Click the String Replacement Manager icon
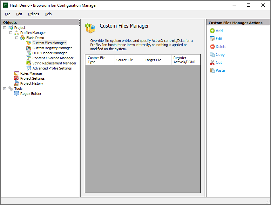The image size is (271, 205). click(x=29, y=63)
